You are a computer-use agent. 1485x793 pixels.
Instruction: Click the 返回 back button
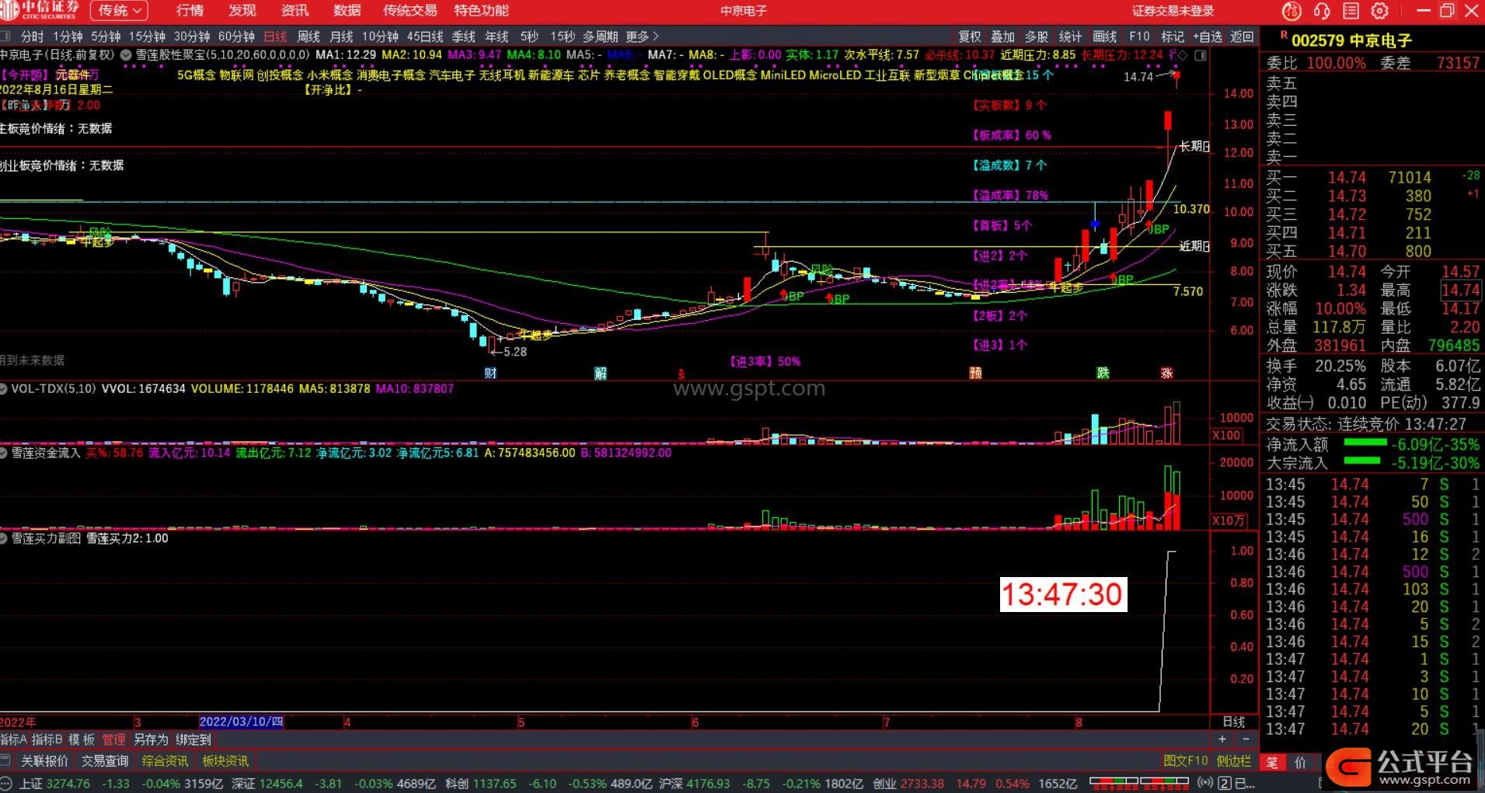click(x=1242, y=37)
